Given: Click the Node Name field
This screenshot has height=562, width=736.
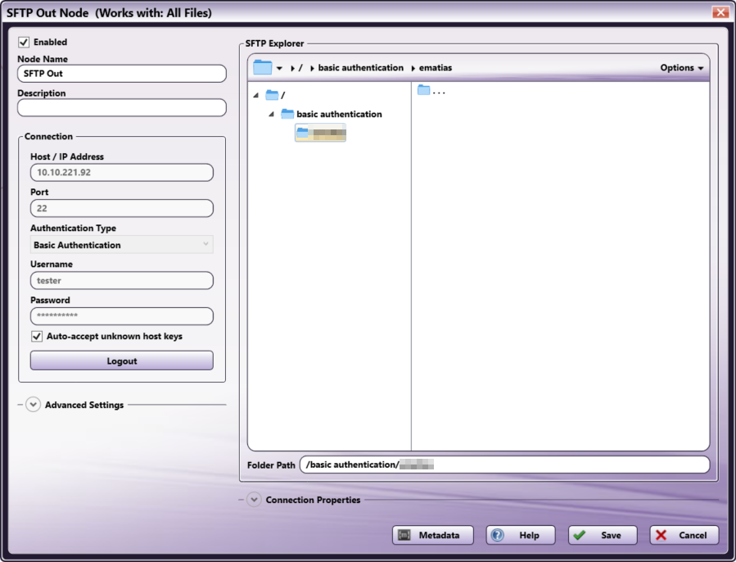Looking at the screenshot, I should click(121, 73).
